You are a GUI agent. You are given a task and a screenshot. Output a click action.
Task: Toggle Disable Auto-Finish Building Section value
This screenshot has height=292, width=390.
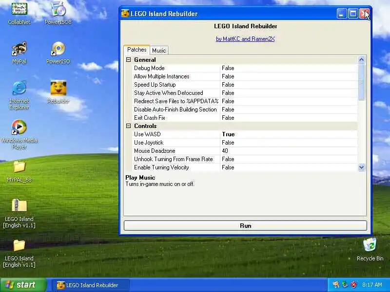[x=289, y=109]
